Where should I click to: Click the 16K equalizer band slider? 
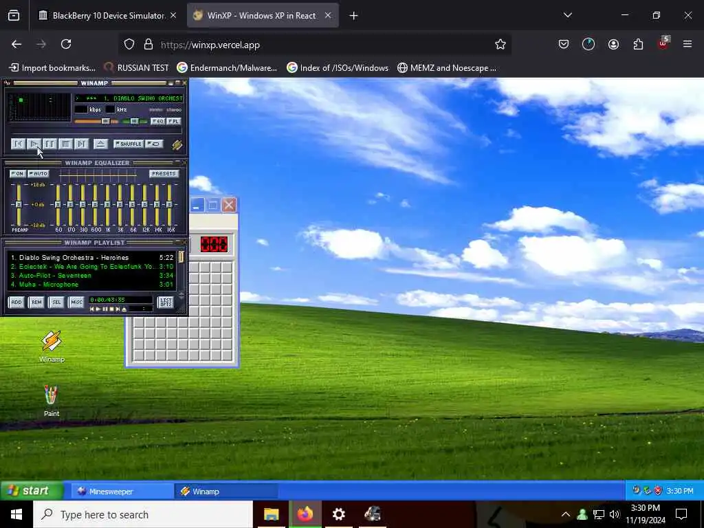point(169,205)
